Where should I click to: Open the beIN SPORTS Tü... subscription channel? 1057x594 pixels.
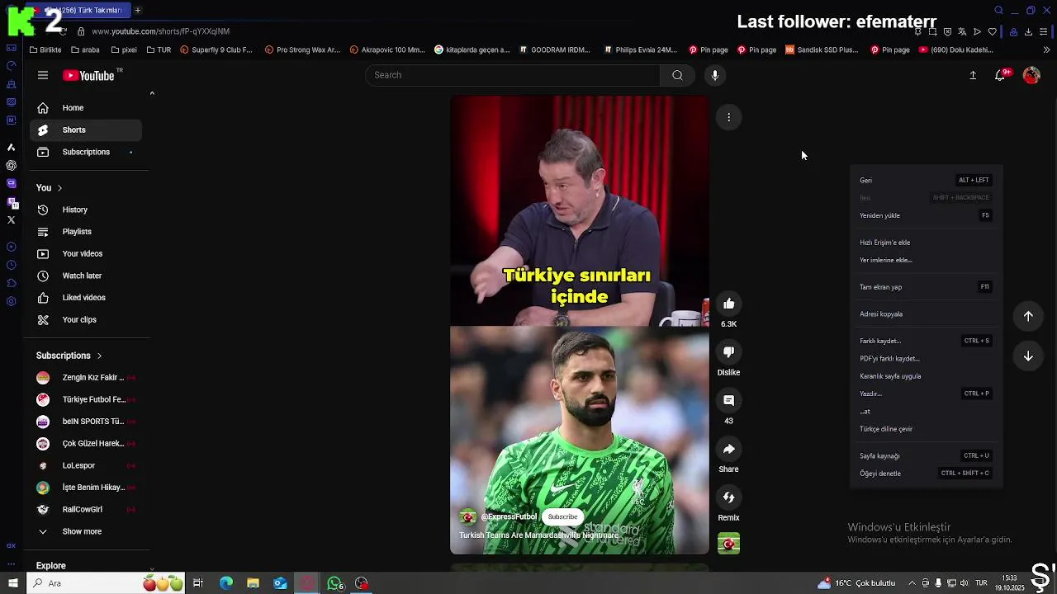[86, 422]
